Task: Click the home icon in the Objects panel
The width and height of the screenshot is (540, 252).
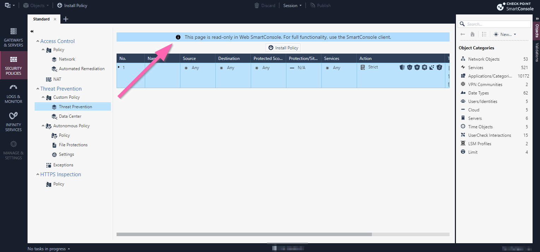Action: pyautogui.click(x=473, y=34)
